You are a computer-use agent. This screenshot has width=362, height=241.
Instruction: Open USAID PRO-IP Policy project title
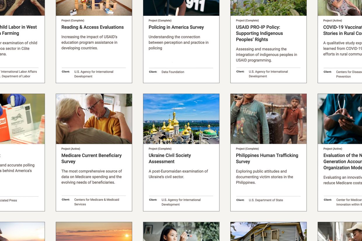tap(260, 33)
